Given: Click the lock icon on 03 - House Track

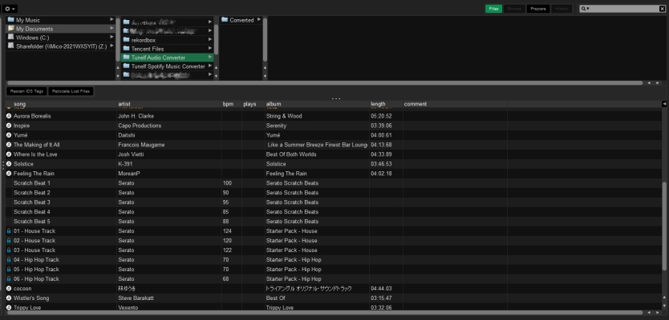Looking at the screenshot, I should click(x=9, y=250).
